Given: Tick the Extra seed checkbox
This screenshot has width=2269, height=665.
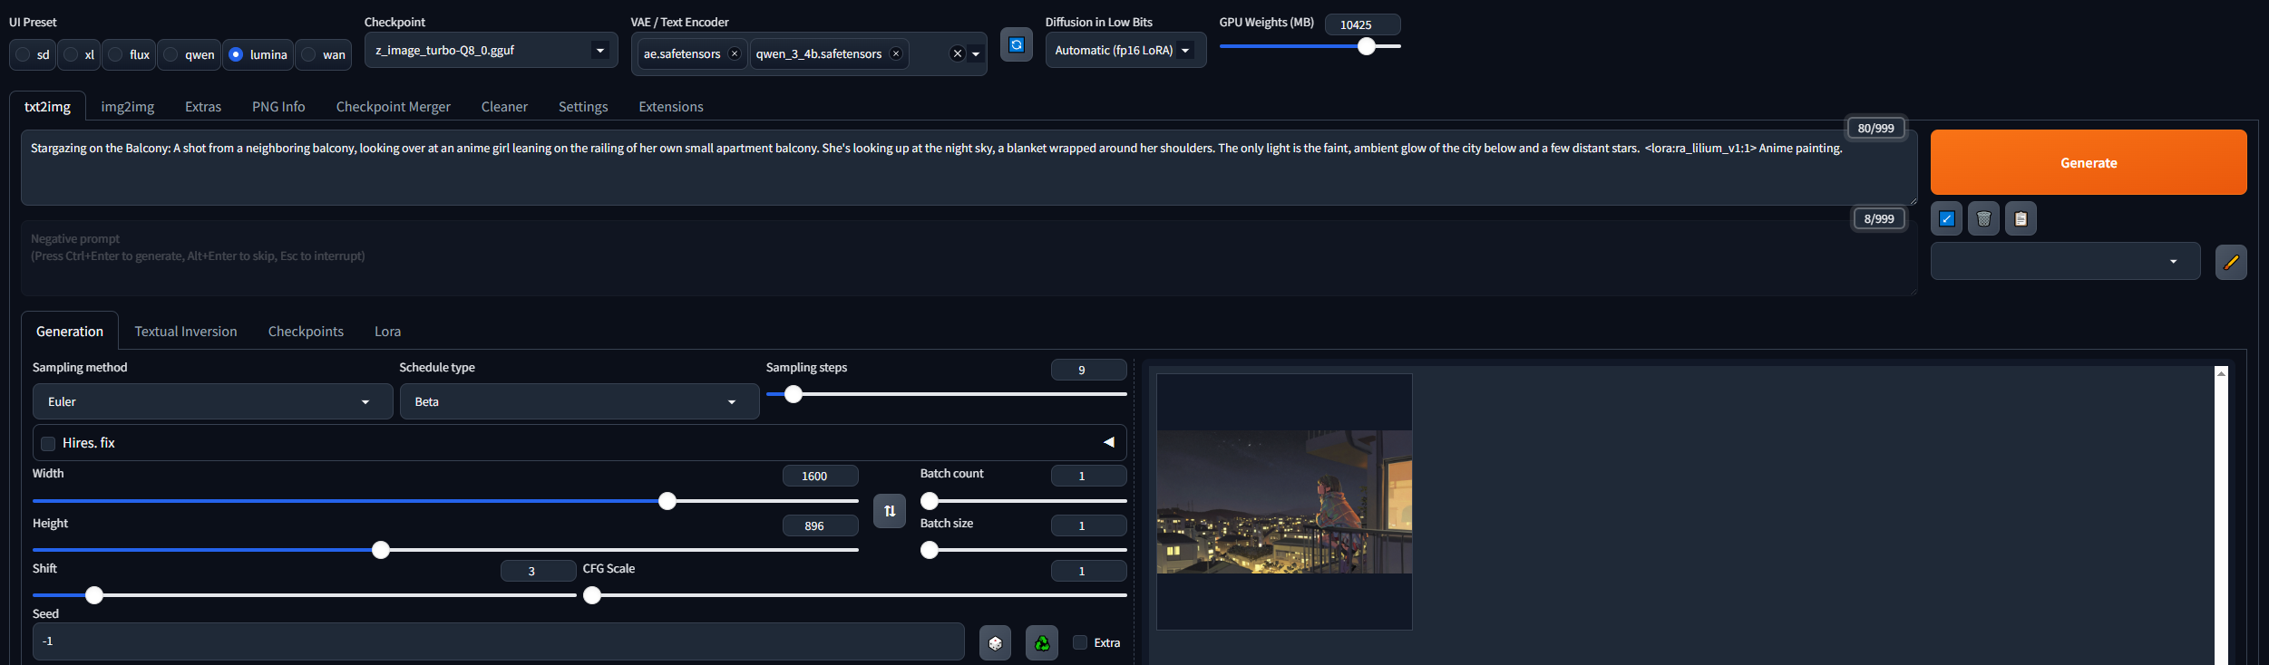Looking at the screenshot, I should point(1080,642).
